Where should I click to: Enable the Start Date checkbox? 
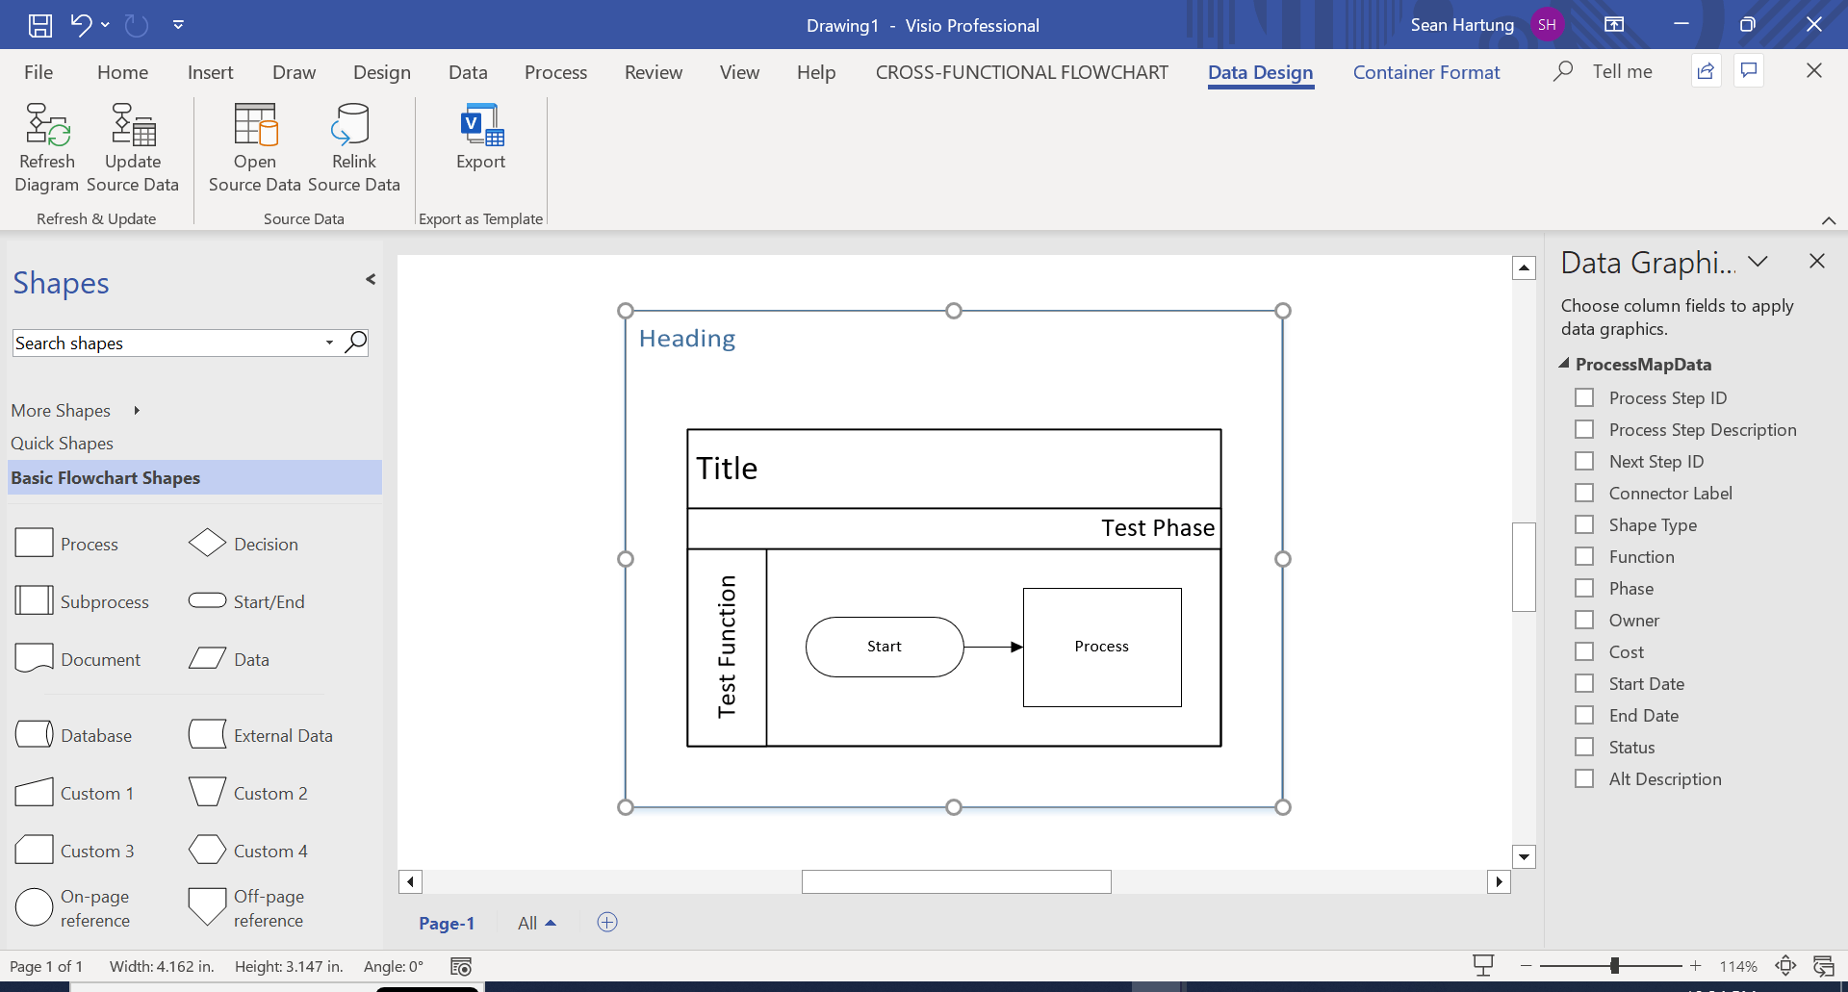point(1584,683)
